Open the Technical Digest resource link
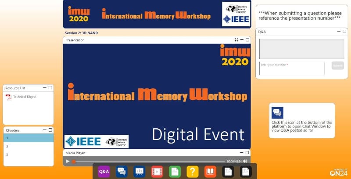This screenshot has height=179, width=351. 25,97
